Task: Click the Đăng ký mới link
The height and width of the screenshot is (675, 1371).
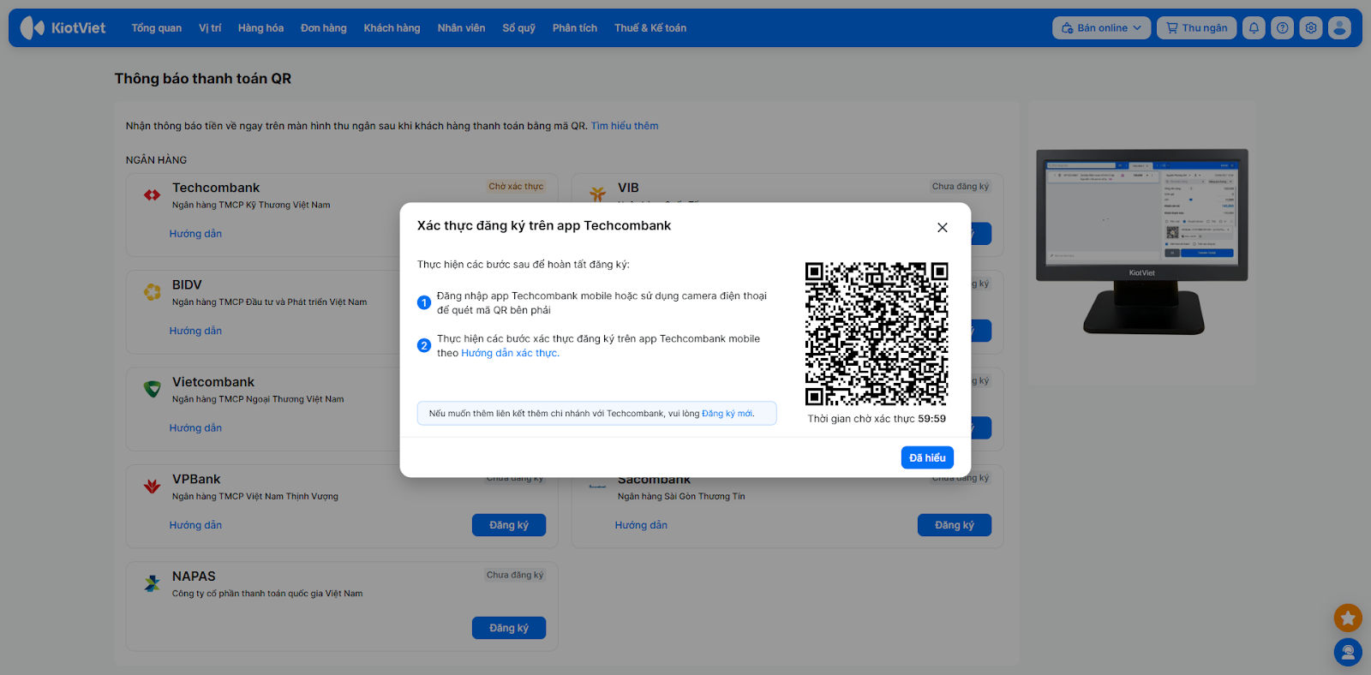Action: (x=727, y=414)
